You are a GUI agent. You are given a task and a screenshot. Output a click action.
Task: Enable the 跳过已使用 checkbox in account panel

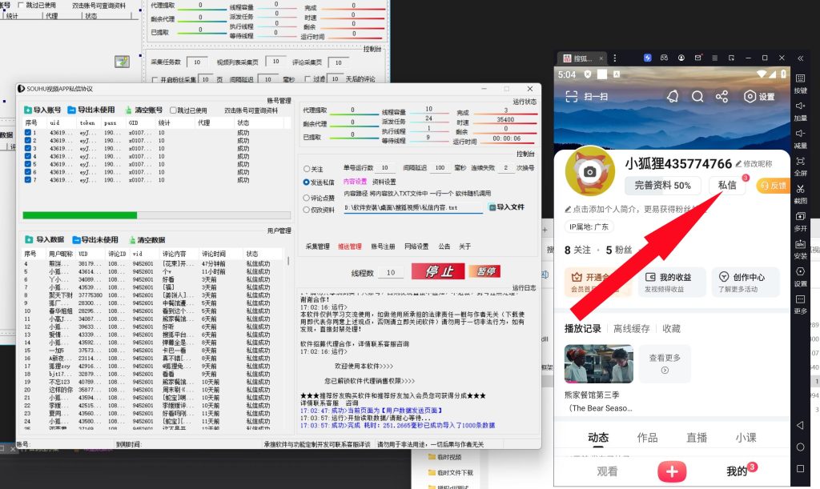tap(174, 110)
